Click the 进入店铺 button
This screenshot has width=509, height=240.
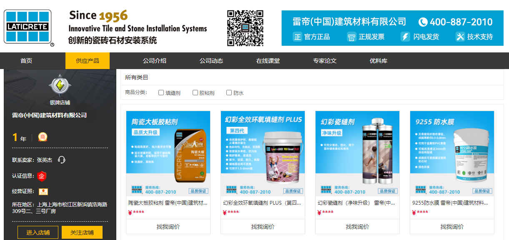pyautogui.click(x=38, y=233)
